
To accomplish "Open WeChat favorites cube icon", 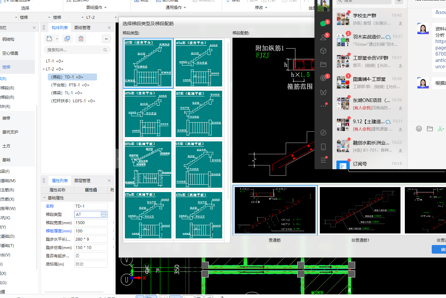I will (323, 51).
